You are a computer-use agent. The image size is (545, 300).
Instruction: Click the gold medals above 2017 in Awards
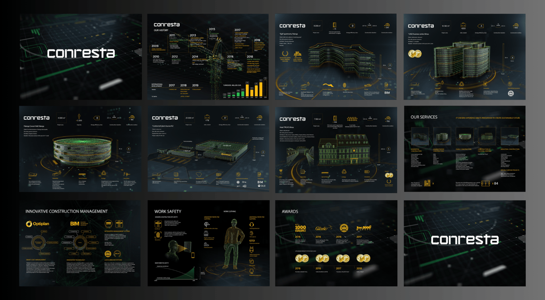pyautogui.click(x=343, y=258)
